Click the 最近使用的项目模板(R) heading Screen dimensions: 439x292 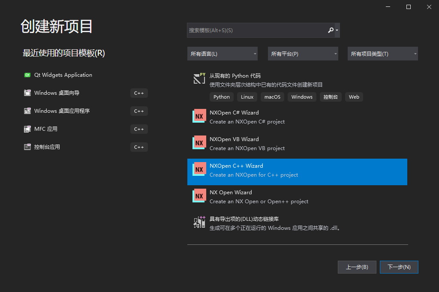64,53
